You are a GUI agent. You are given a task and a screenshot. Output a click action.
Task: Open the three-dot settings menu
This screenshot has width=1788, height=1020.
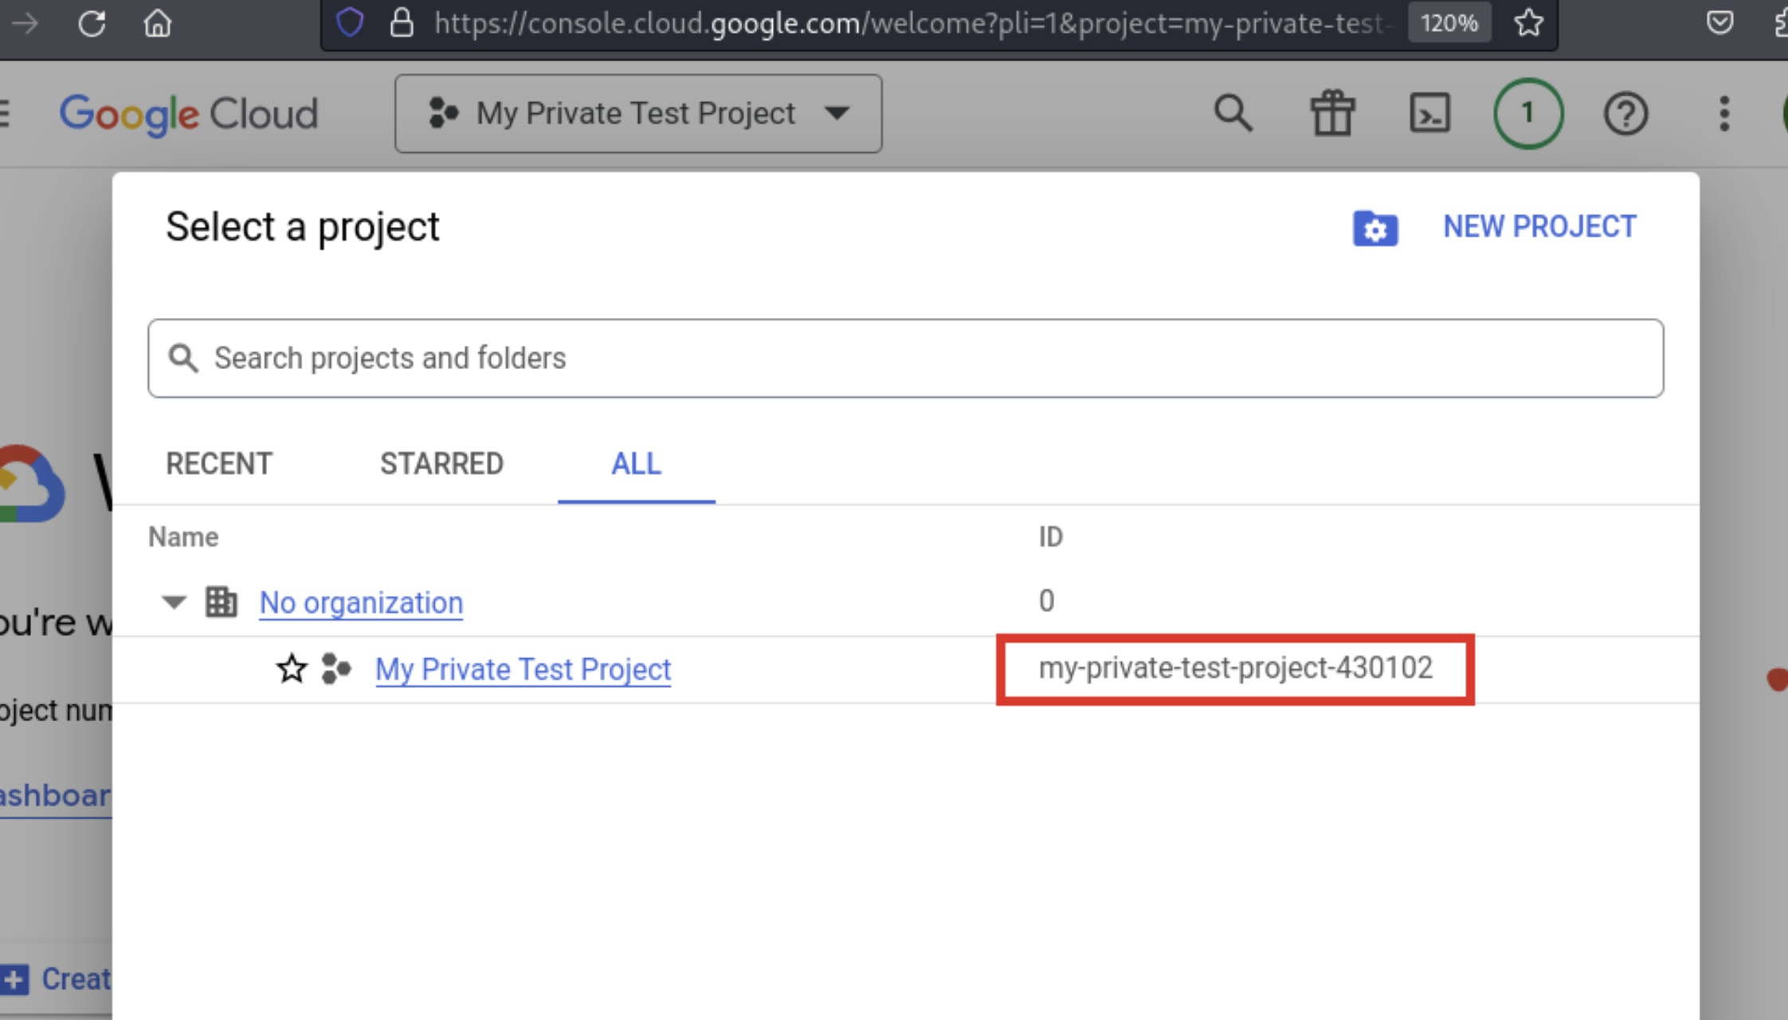pyautogui.click(x=1723, y=113)
